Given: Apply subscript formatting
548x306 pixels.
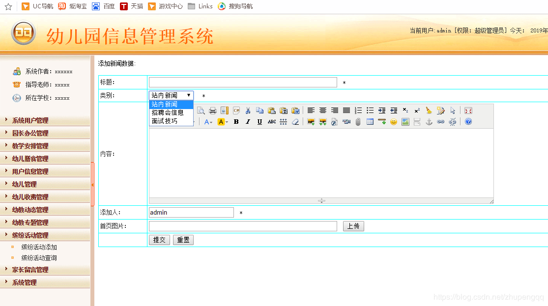Looking at the screenshot, I should coord(405,111).
